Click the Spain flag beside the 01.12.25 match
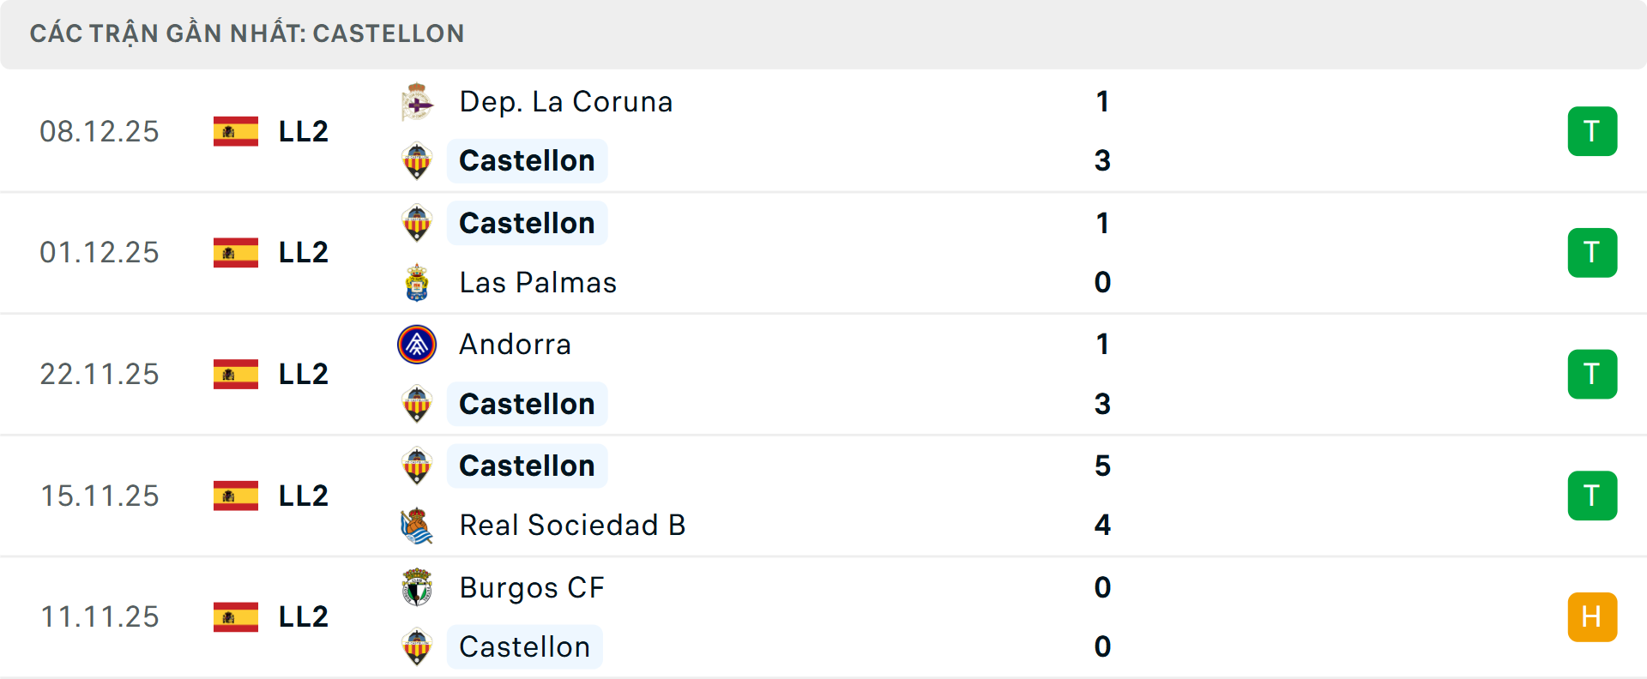The width and height of the screenshot is (1647, 679). click(x=234, y=252)
